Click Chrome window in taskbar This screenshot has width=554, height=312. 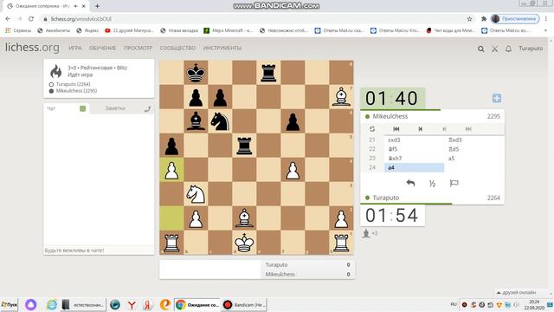click(197, 304)
